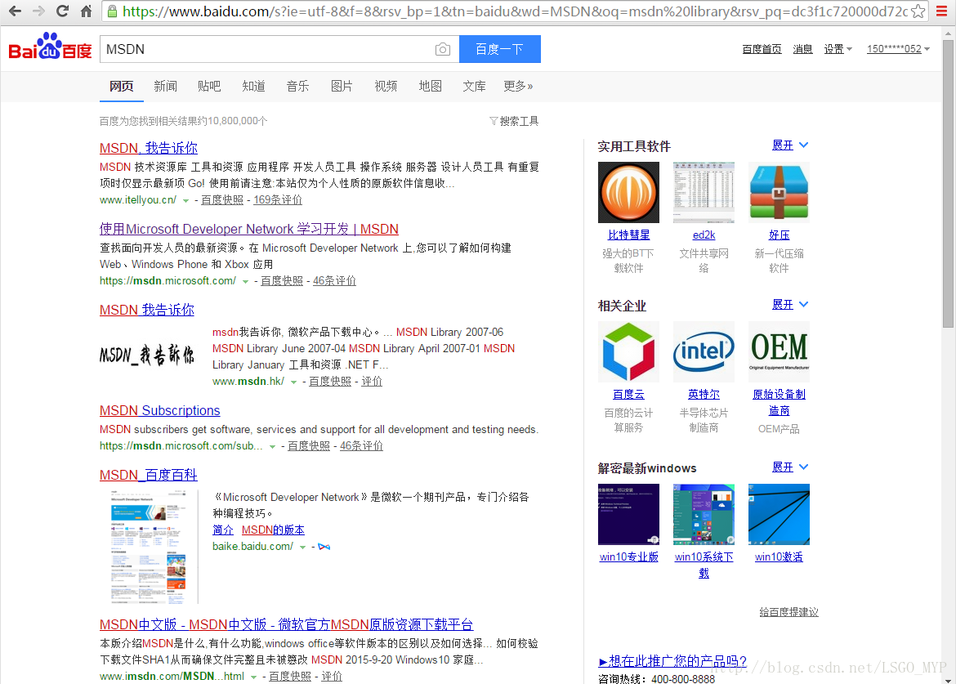
Task: Reload the page with refresh icon
Action: coord(62,11)
